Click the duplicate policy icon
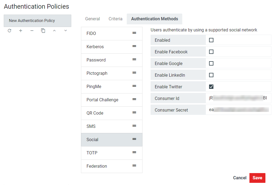 coord(43,31)
